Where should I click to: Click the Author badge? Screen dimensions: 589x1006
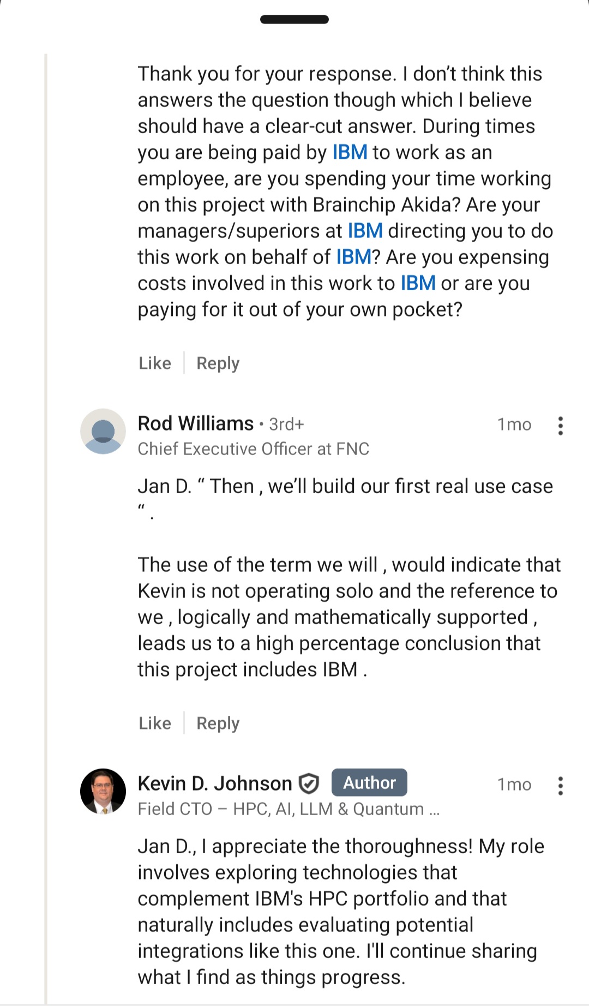point(369,783)
